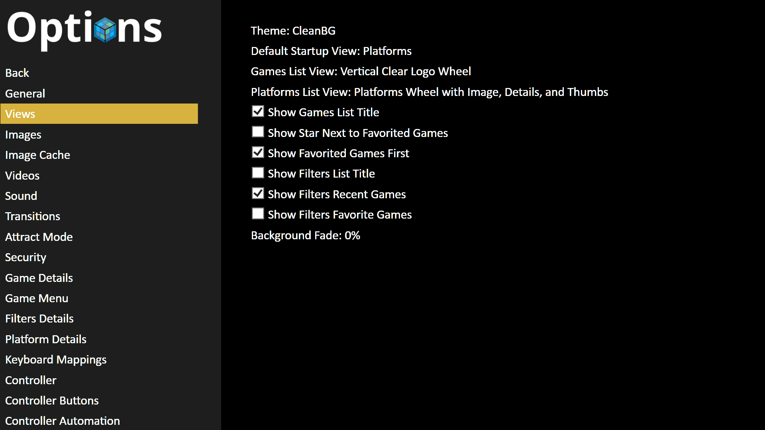Check Show Filters Favorite Games box
The width and height of the screenshot is (765, 430).
[x=258, y=214]
